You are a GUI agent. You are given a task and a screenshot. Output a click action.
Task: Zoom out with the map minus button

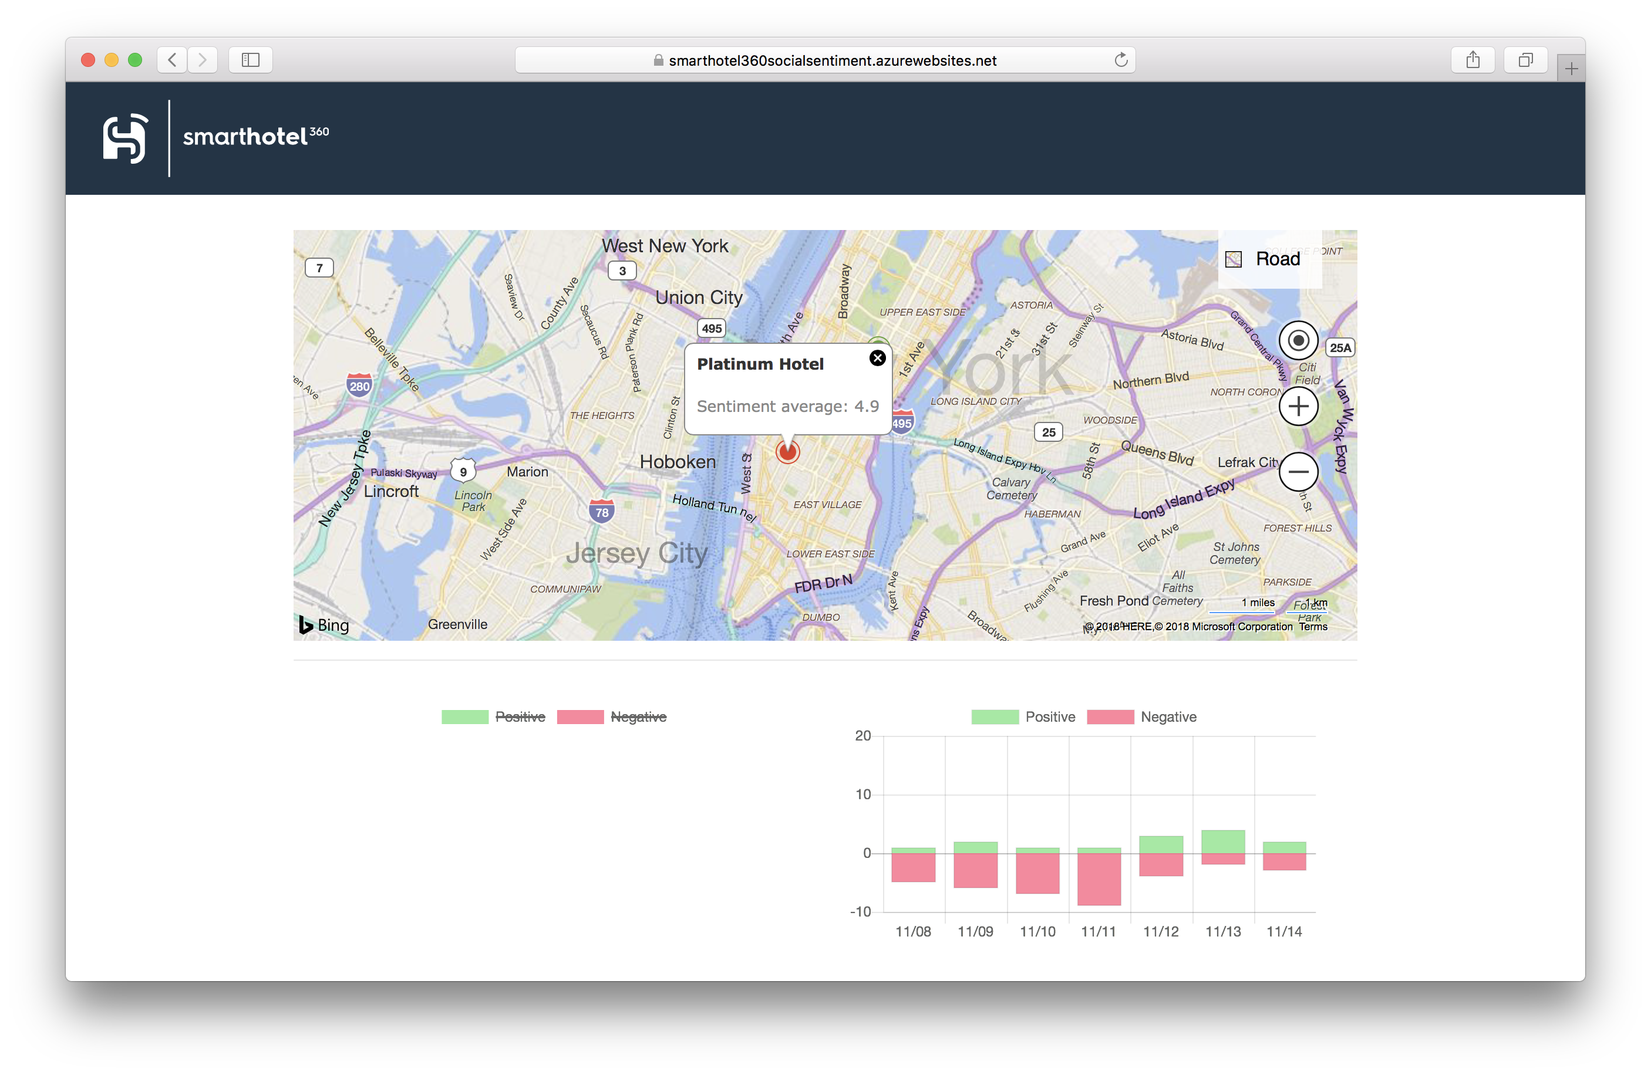coord(1298,472)
